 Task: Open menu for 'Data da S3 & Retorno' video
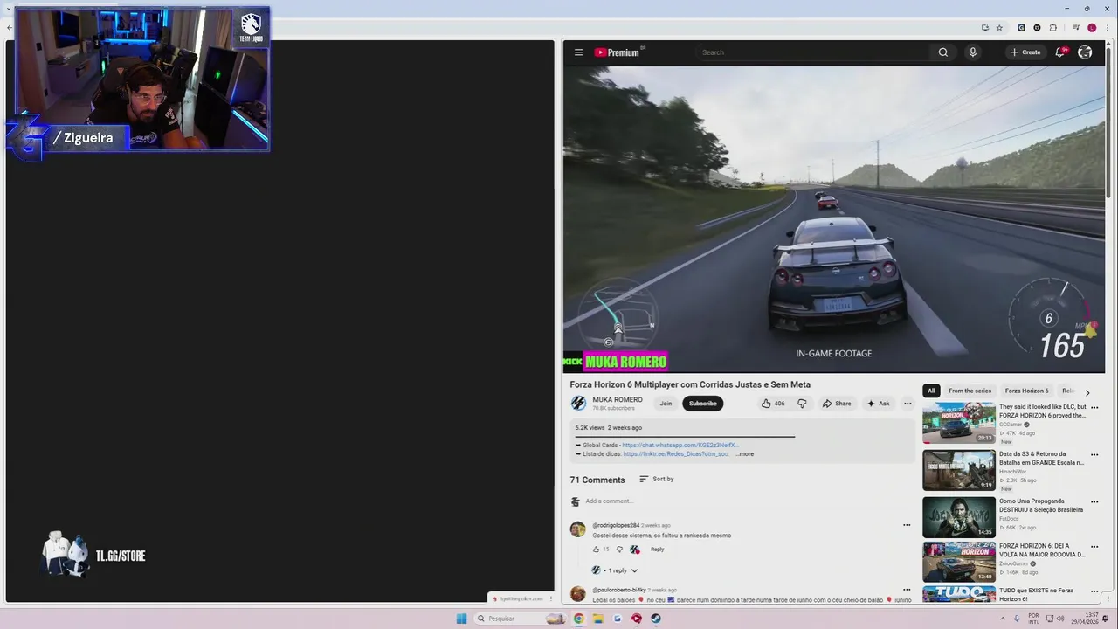click(x=1094, y=455)
